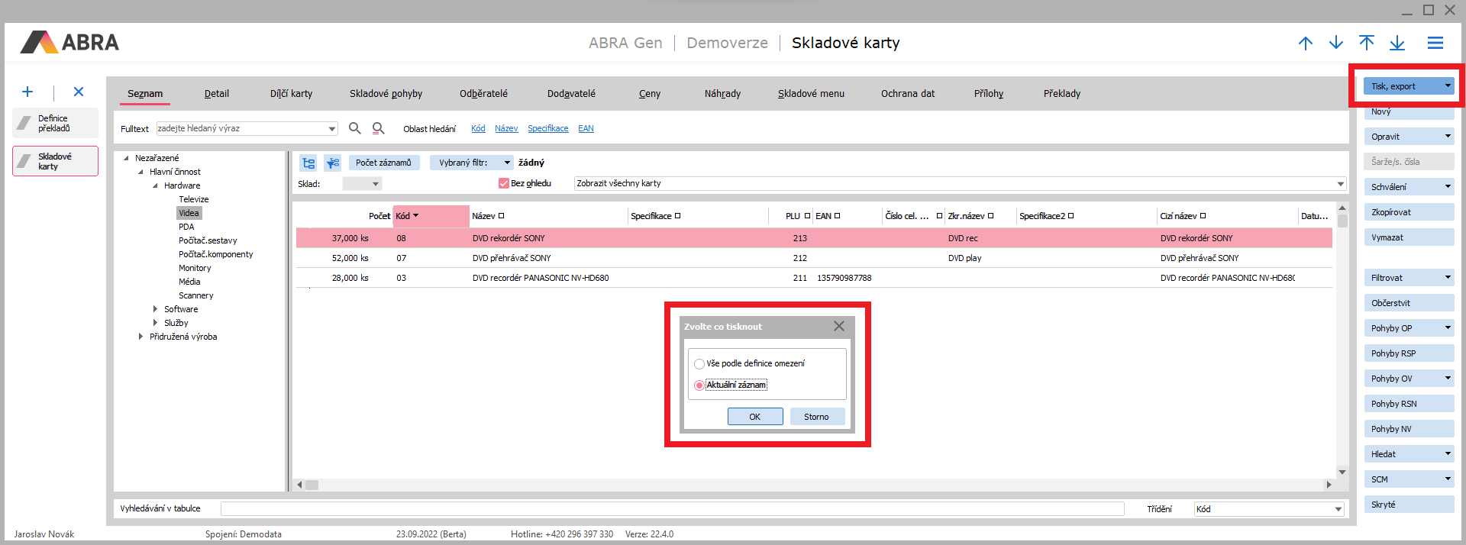Click the hamburger menu icon

(1435, 44)
